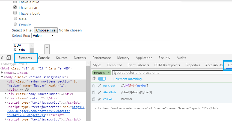This screenshot has width=232, height=121.
Task: Open the Volvo select box
Action: click(43, 36)
